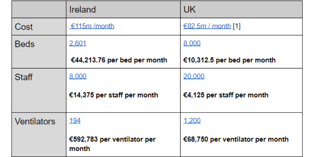Select the Ventilators row label

[x=35, y=121]
